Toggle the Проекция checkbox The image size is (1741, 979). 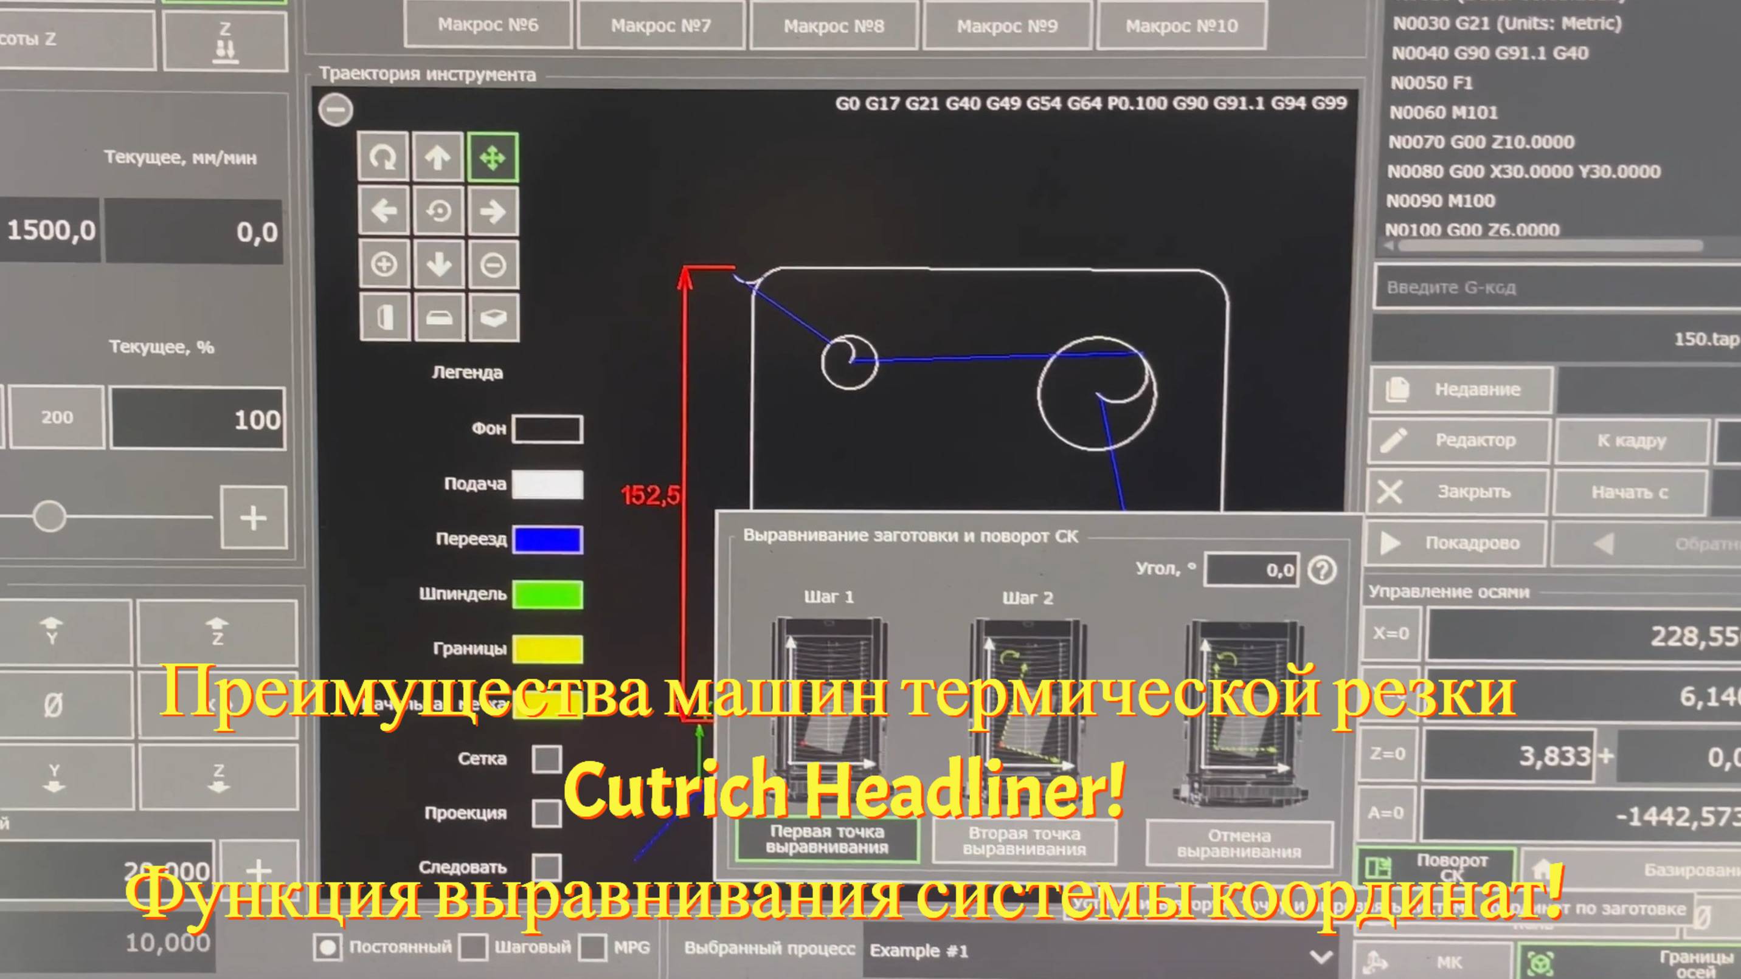(x=546, y=814)
